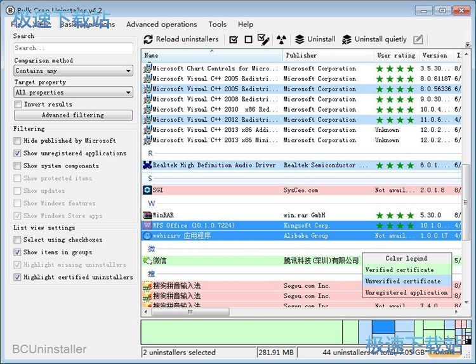Screen dimensions: 476x364
Task: Click the vertical scrollbar thumb of the list
Action: [466, 202]
